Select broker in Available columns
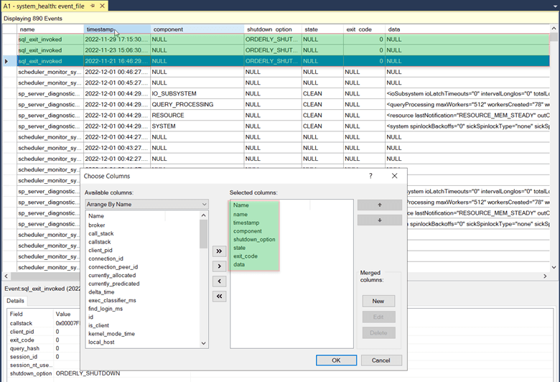 tap(97, 225)
